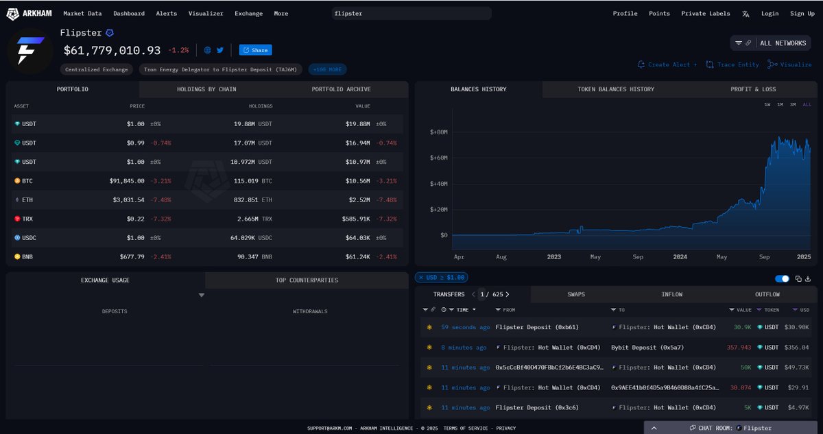Click the BTC coin icon in the portfolio
Screen dimensions: 823x434
pos(18,181)
